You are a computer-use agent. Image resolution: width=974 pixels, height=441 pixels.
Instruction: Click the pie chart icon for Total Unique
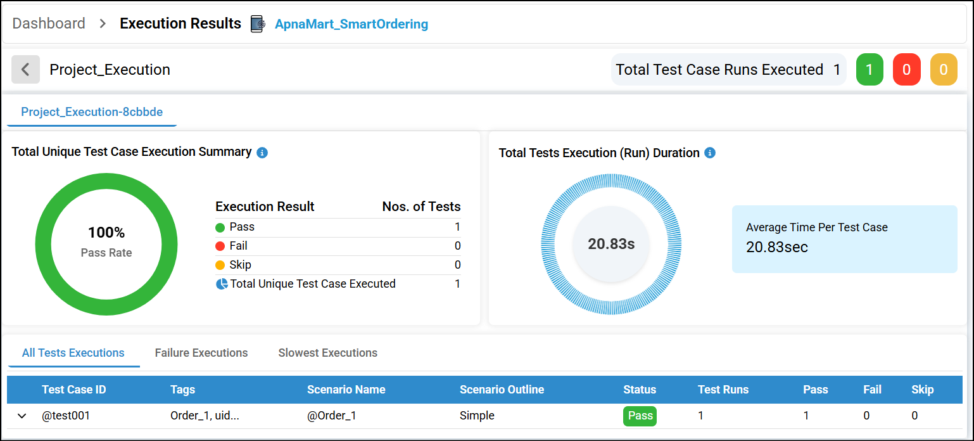pos(222,284)
